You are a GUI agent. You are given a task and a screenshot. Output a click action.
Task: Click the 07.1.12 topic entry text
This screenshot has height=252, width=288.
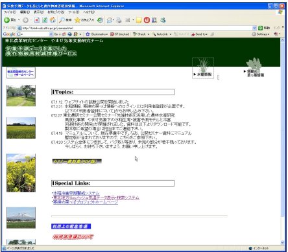90,102
